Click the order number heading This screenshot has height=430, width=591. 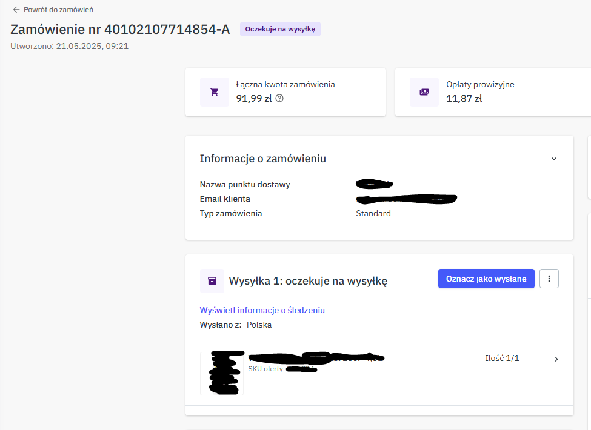click(x=120, y=29)
